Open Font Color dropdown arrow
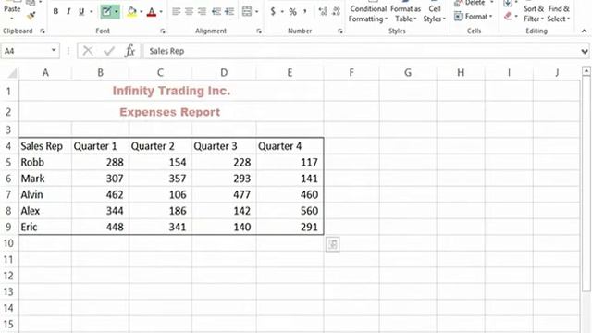Viewport: 592px width, 333px height. (x=161, y=12)
